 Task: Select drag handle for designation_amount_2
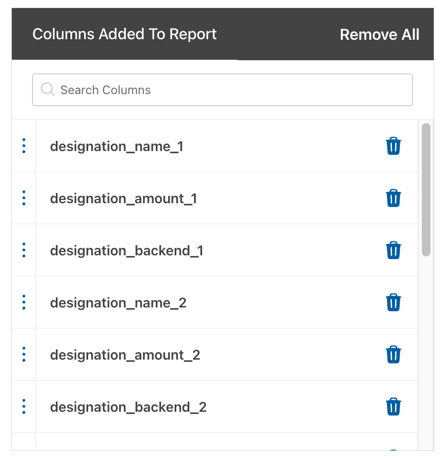tap(24, 354)
